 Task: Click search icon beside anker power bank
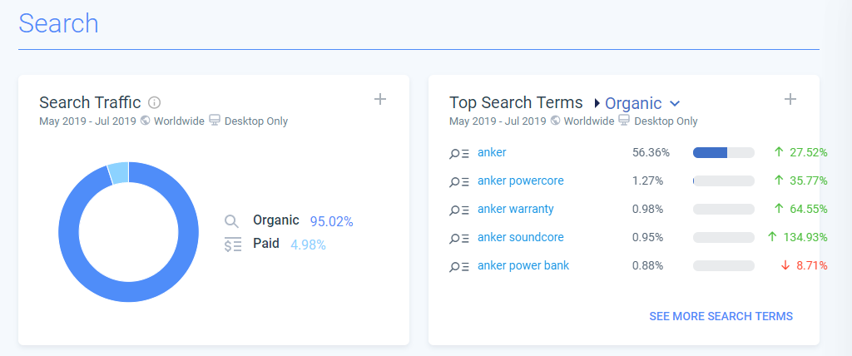click(x=459, y=266)
